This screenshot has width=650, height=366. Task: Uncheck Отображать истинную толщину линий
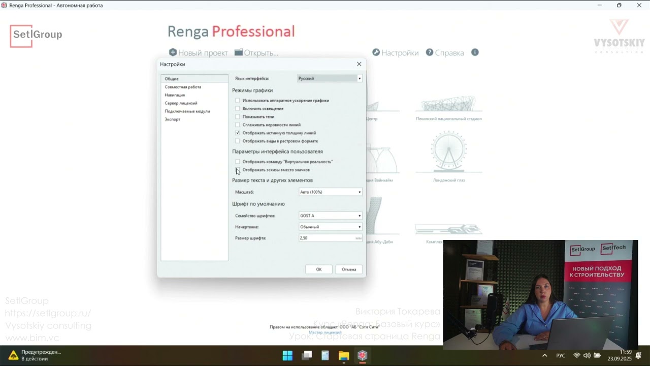[237, 133]
